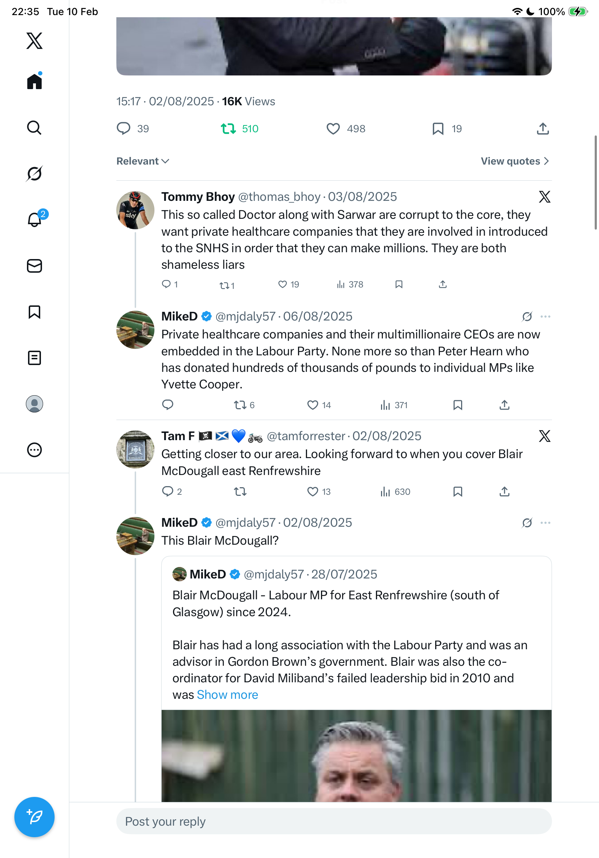Open the notifications bell
The height and width of the screenshot is (858, 599).
(x=34, y=220)
